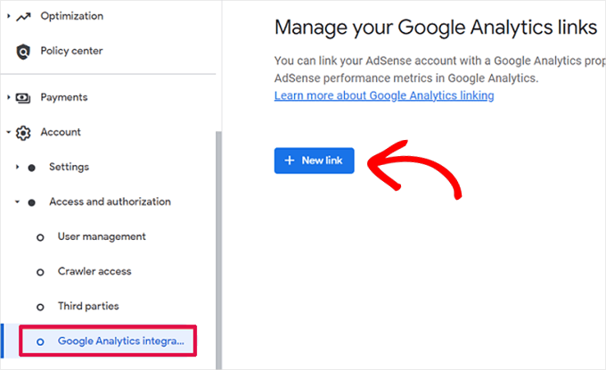Click the Manage your Google Analytics links heading
This screenshot has width=606, height=370.
(436, 28)
